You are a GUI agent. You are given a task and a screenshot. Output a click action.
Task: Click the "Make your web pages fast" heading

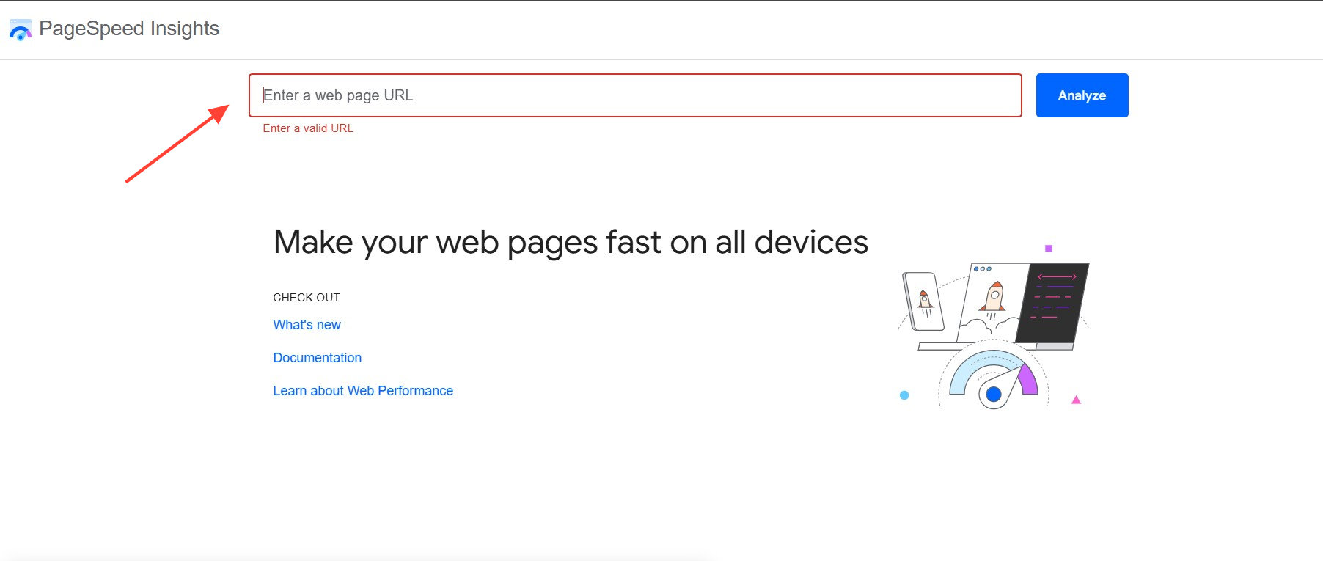pos(571,242)
